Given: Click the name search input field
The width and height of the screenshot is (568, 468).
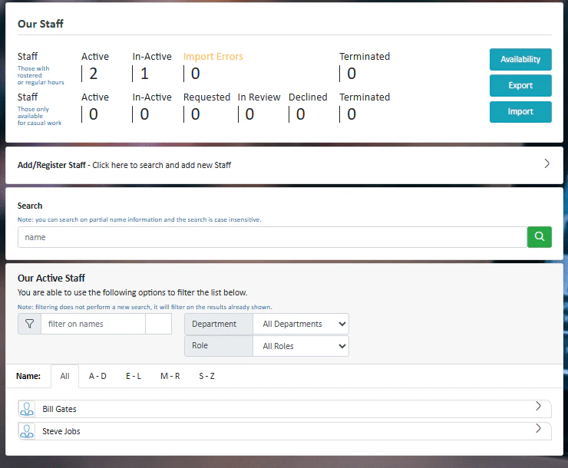Looking at the screenshot, I should [272, 237].
